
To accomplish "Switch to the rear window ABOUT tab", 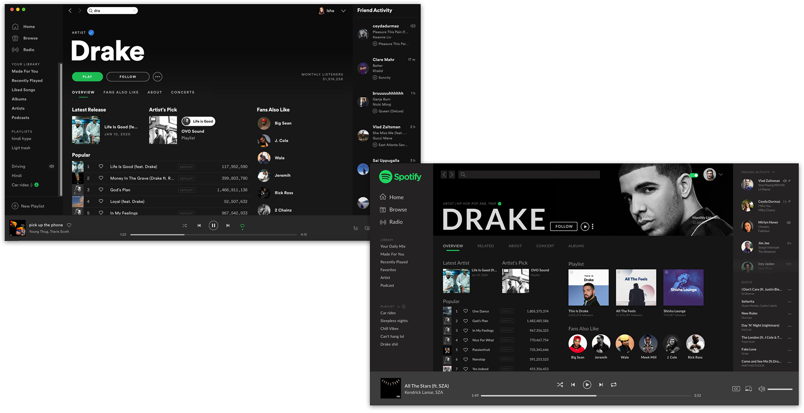I will coord(155,92).
